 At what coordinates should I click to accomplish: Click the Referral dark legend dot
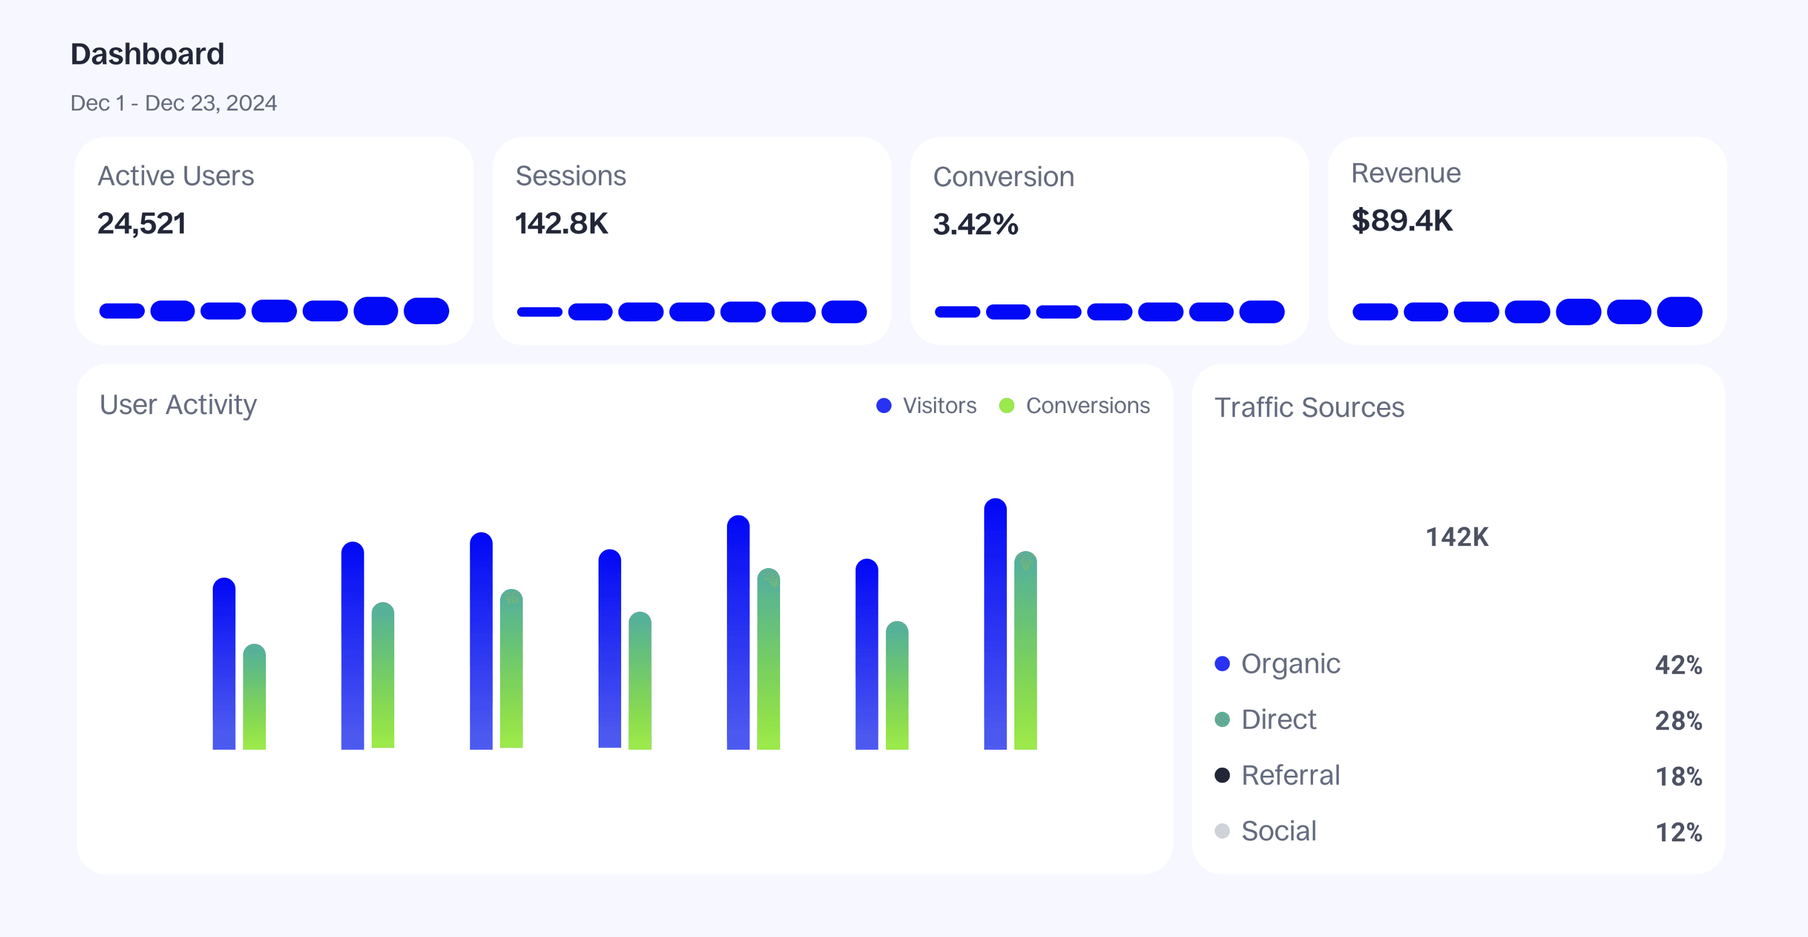point(1222,776)
